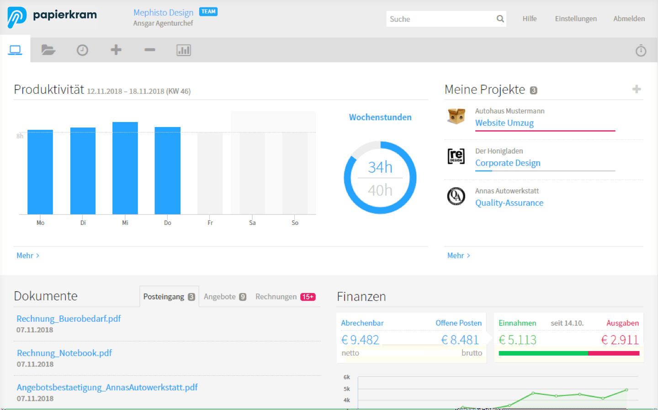Open the dashboard laptop icon

(x=15, y=50)
